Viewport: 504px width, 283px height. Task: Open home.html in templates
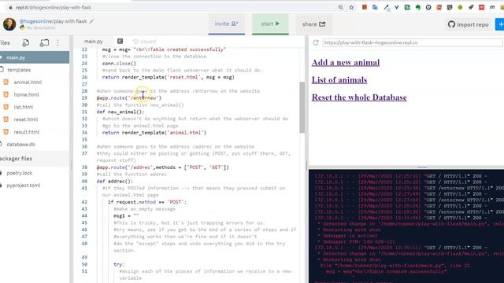pyautogui.click(x=26, y=94)
